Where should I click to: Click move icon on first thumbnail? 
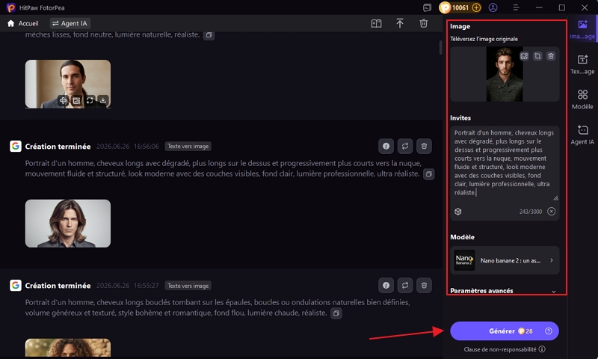pos(63,101)
